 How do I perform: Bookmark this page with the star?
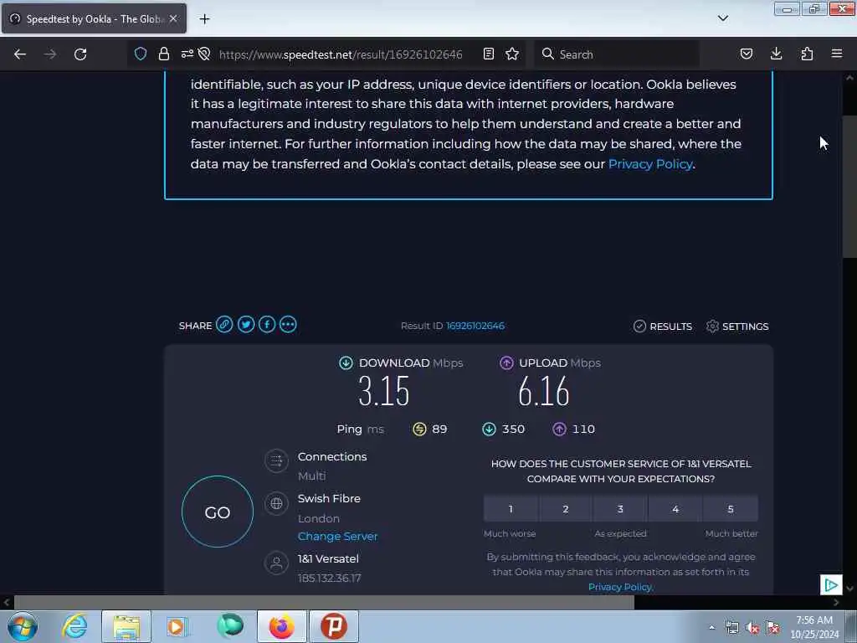512,54
